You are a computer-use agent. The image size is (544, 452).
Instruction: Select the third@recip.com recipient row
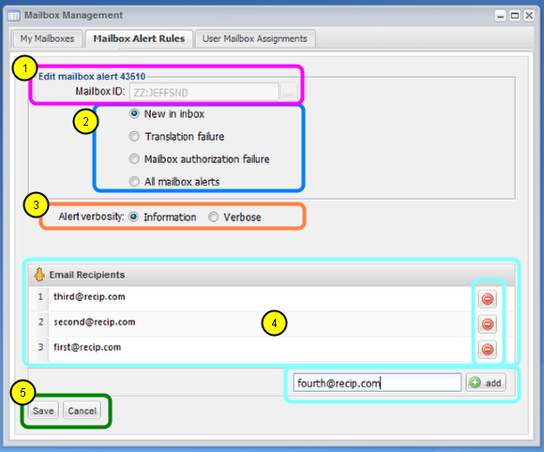(272, 298)
